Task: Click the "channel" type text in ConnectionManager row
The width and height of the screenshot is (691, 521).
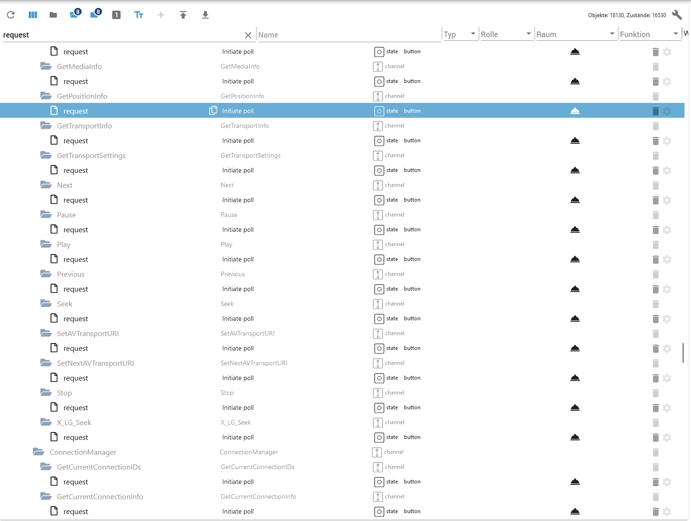Action: (394, 452)
